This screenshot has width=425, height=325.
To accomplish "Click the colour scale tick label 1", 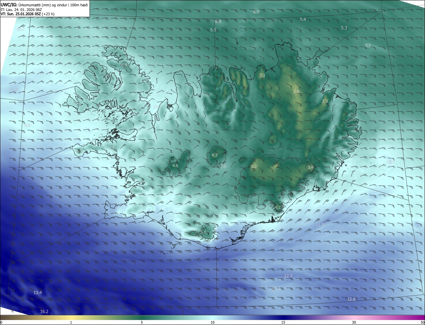I will [71, 322].
